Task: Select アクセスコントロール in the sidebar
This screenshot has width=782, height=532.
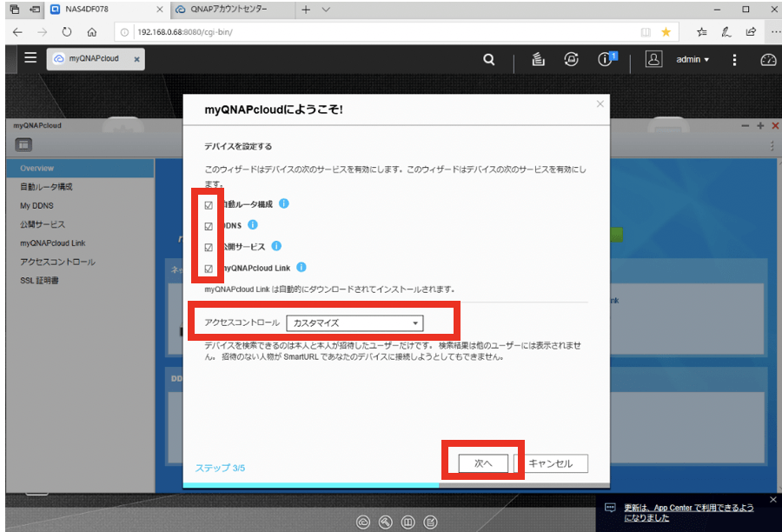Action: (80, 262)
